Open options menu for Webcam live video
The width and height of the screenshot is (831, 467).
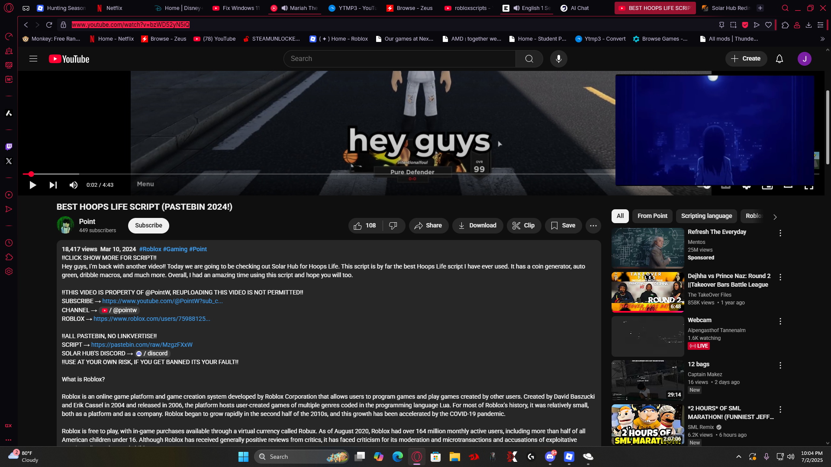(780, 321)
